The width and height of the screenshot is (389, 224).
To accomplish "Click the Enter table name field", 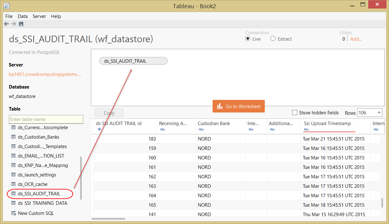I will pyautogui.click(x=46, y=119).
